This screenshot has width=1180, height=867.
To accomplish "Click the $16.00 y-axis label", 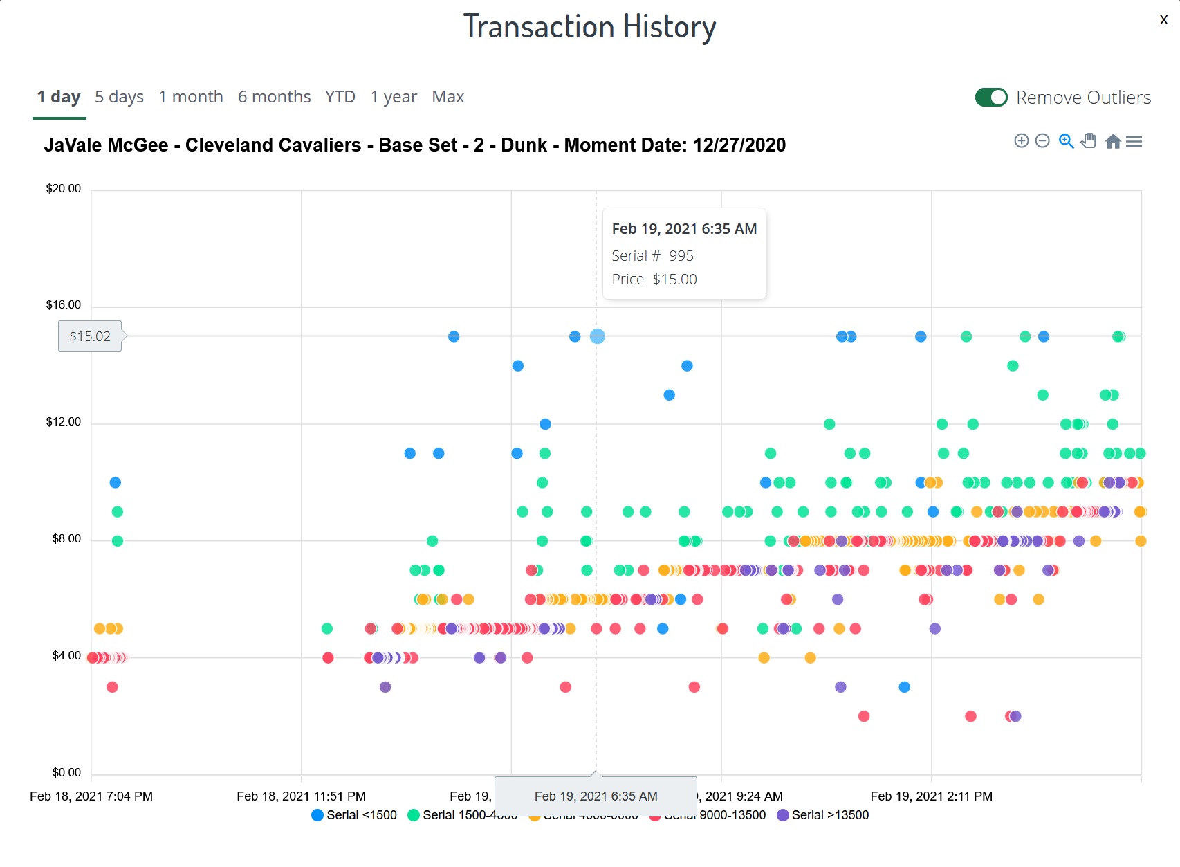I will click(64, 305).
